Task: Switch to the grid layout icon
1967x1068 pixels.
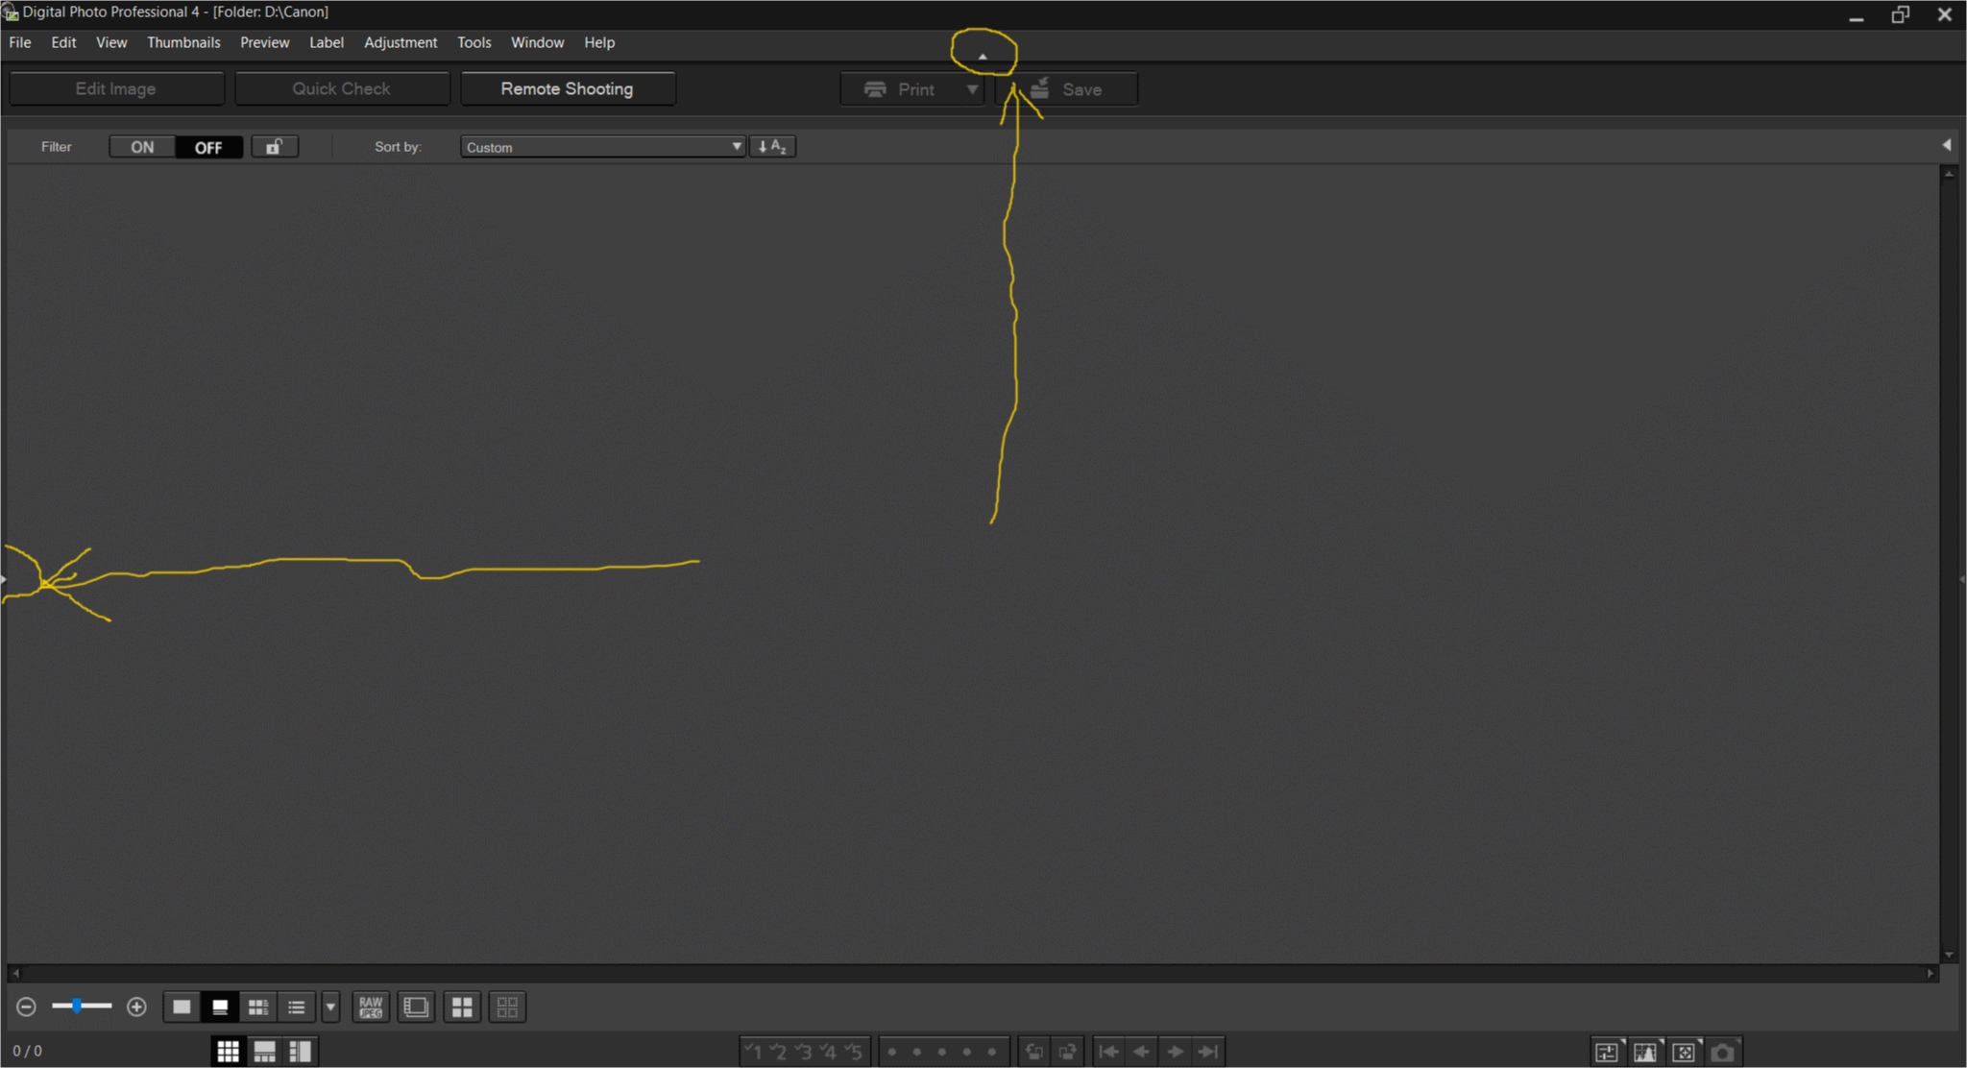Action: tap(228, 1052)
